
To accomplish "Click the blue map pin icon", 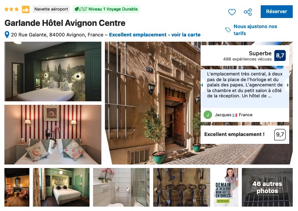I will [7, 35].
